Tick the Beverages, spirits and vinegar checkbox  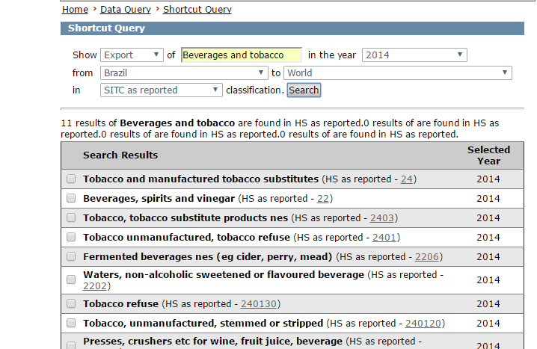(71, 199)
